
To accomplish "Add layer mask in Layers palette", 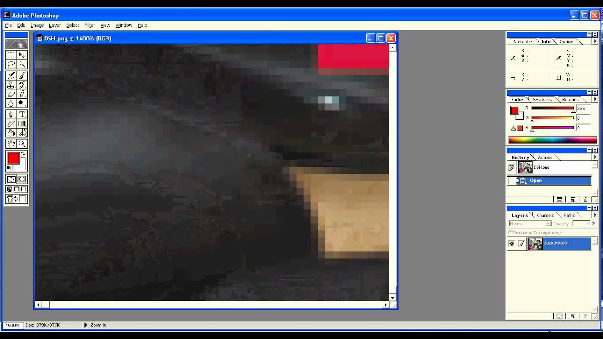I will coord(560,316).
